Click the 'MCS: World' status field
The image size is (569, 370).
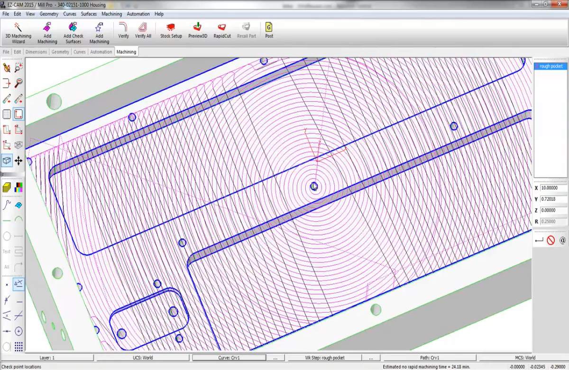pos(525,358)
